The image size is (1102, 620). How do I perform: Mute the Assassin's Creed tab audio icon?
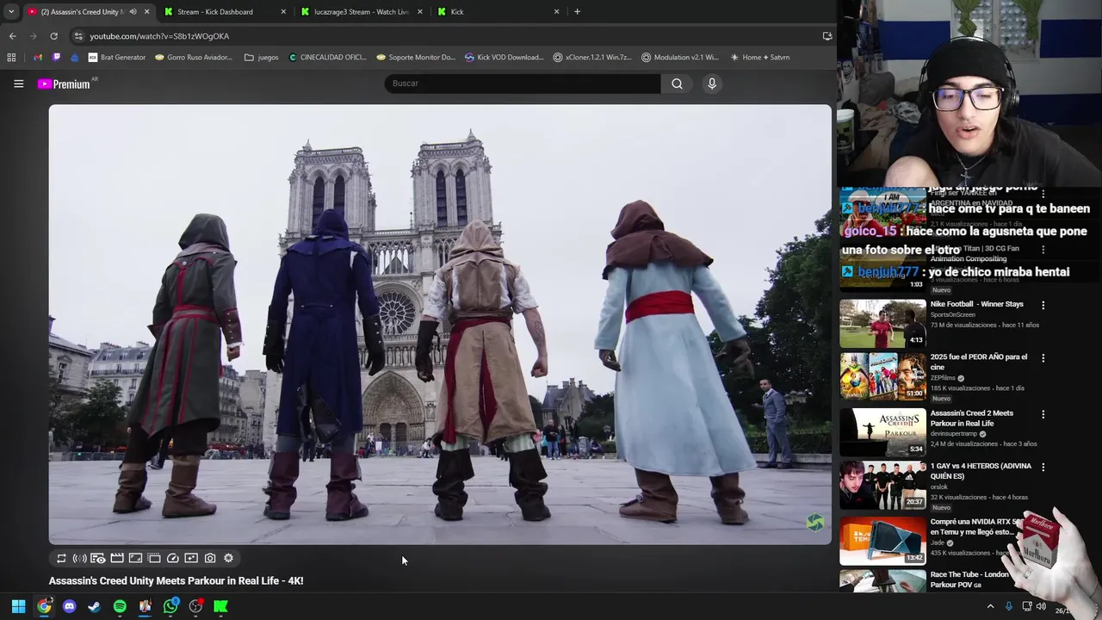133,12
